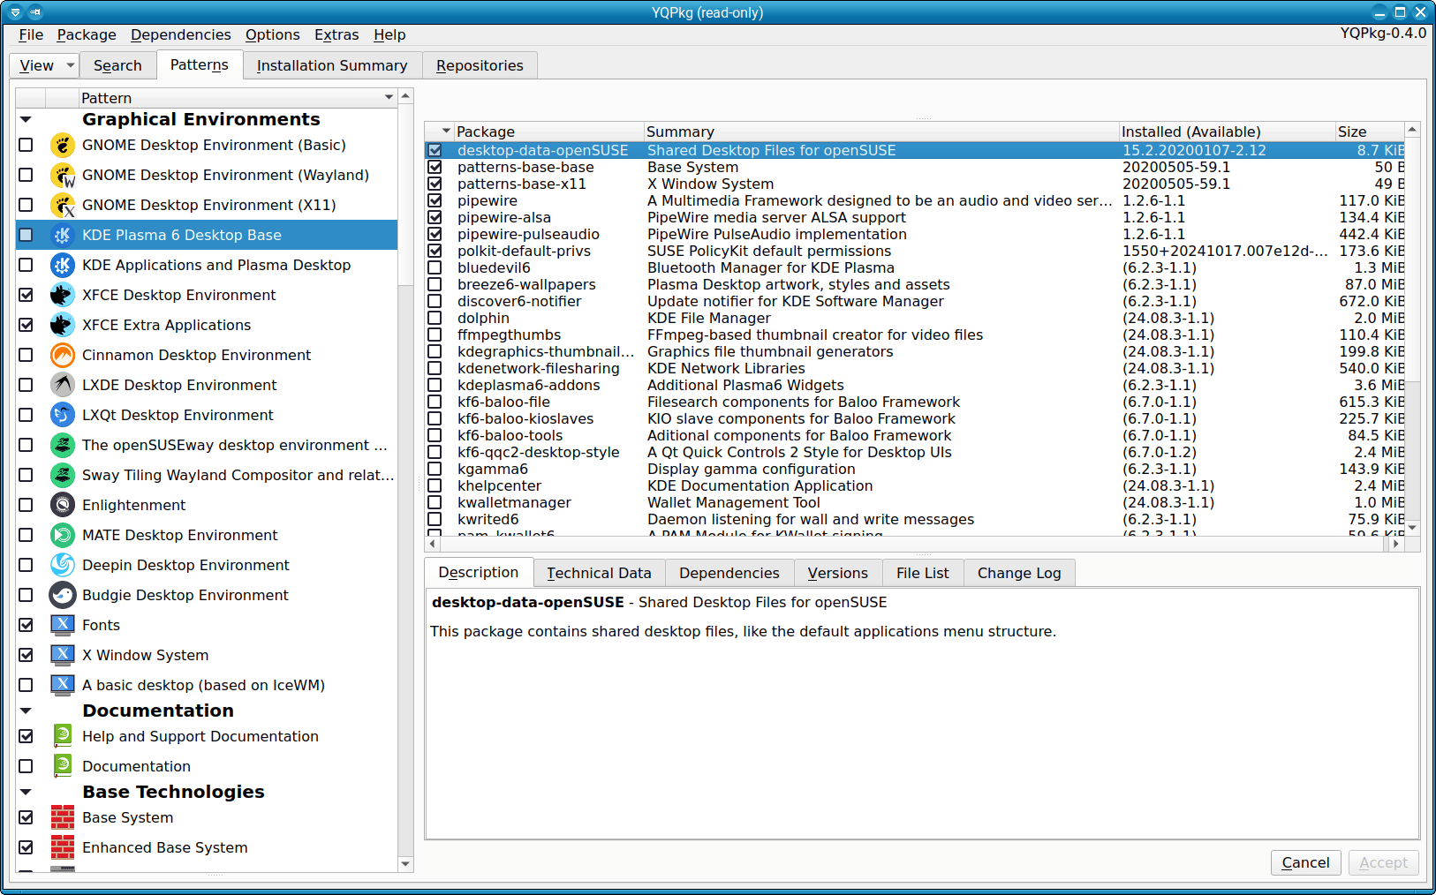Click the Enlightenment pattern icon
This screenshot has width=1436, height=895.
click(x=62, y=505)
